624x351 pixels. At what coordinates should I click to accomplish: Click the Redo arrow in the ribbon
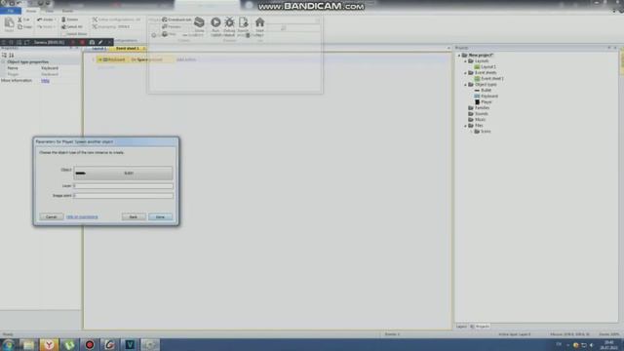40,26
